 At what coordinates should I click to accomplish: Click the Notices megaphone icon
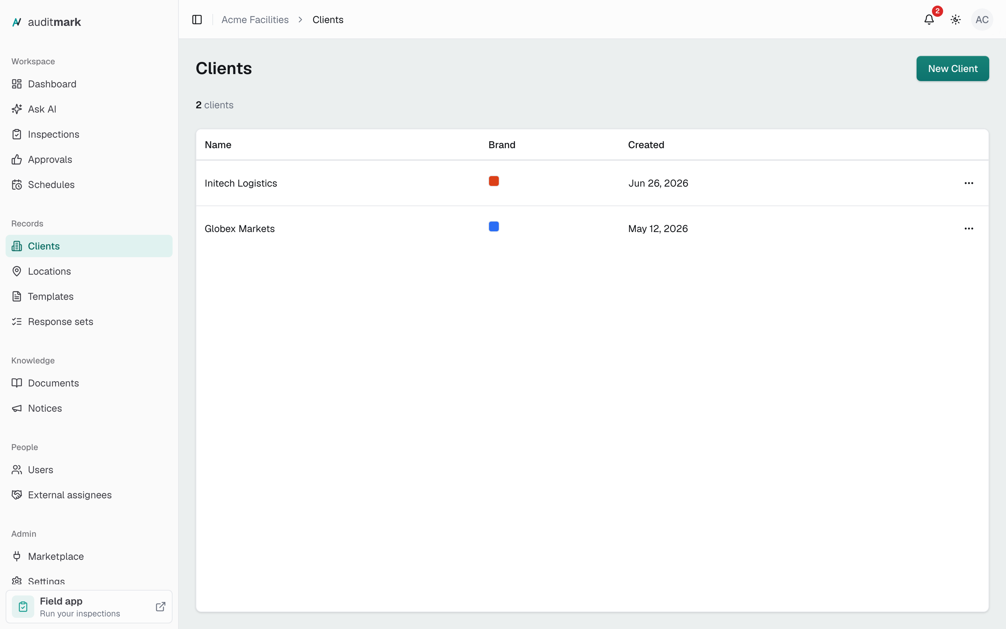click(17, 408)
